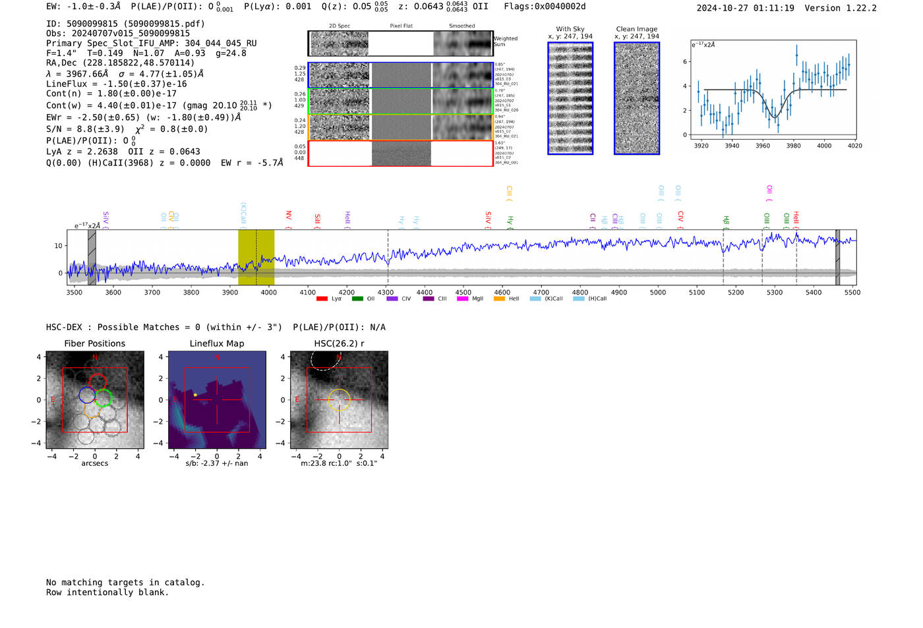Viewport: 923px width, 628px height.
Task: Select the green-framed fiber 2D spectrum row
Action: point(400,101)
